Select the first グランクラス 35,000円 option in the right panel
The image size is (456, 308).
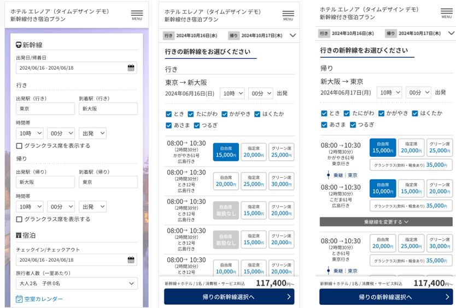point(411,165)
